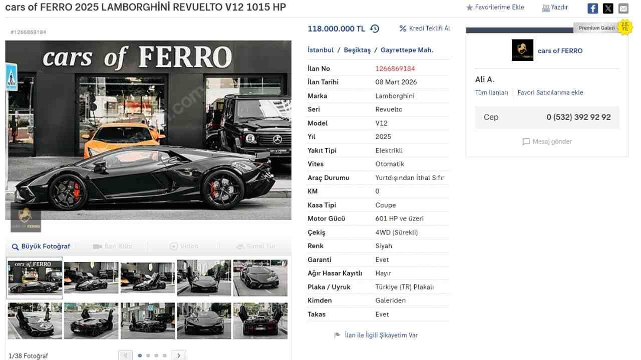The image size is (641, 360).
Task: Select the third gallery pagination dot
Action: tap(156, 355)
